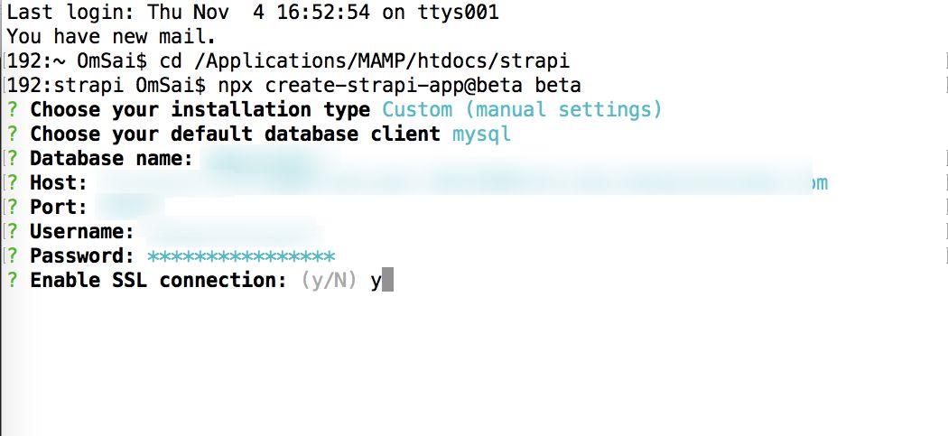Click the green question mark beside Enable SSL

[x=13, y=281]
